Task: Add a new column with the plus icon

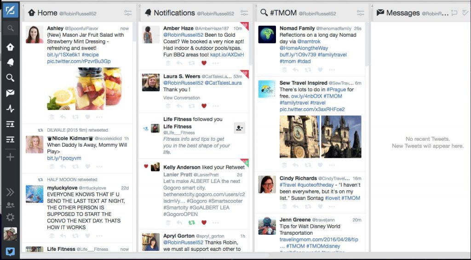Action: coord(10,157)
